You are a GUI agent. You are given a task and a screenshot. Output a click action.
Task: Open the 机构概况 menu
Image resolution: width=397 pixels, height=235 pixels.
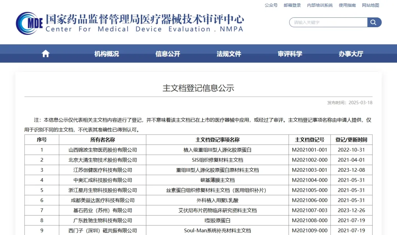coord(107,54)
